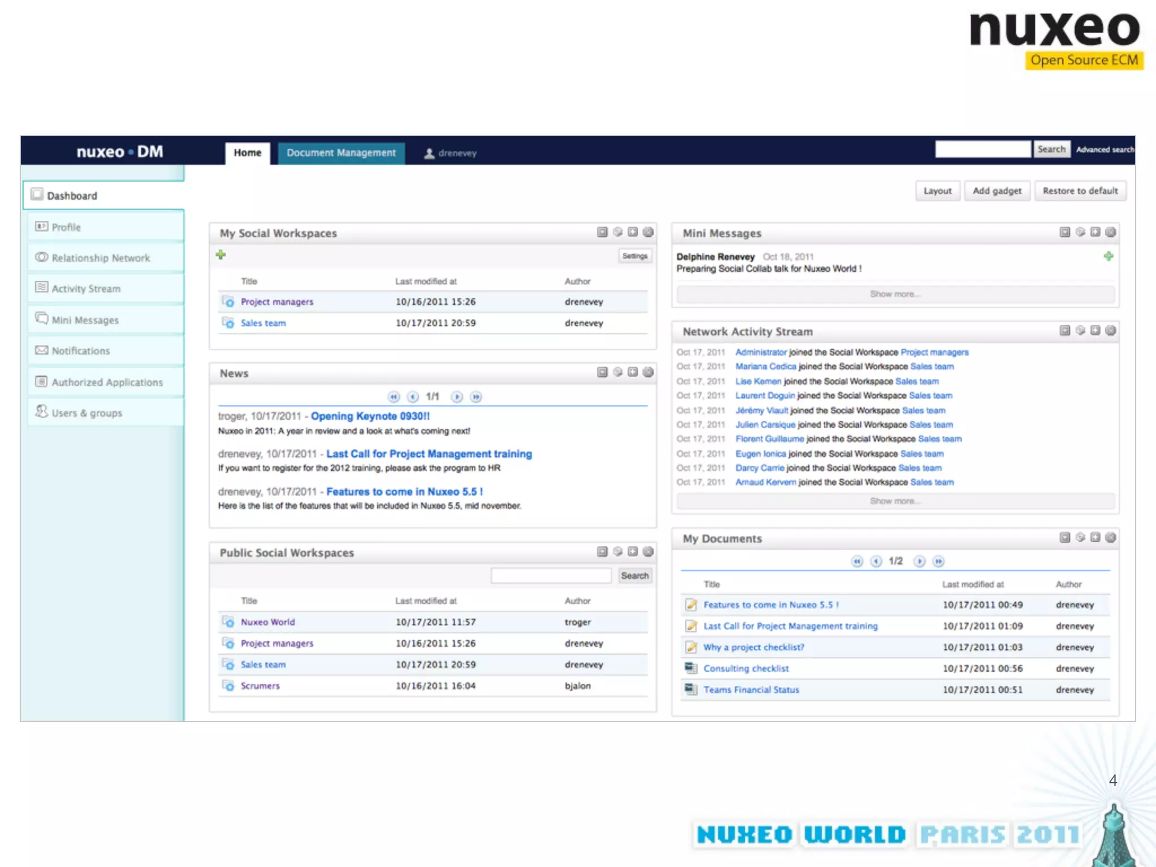Collapse the My Social Workspaces gadget
The image size is (1156, 867).
click(x=602, y=232)
